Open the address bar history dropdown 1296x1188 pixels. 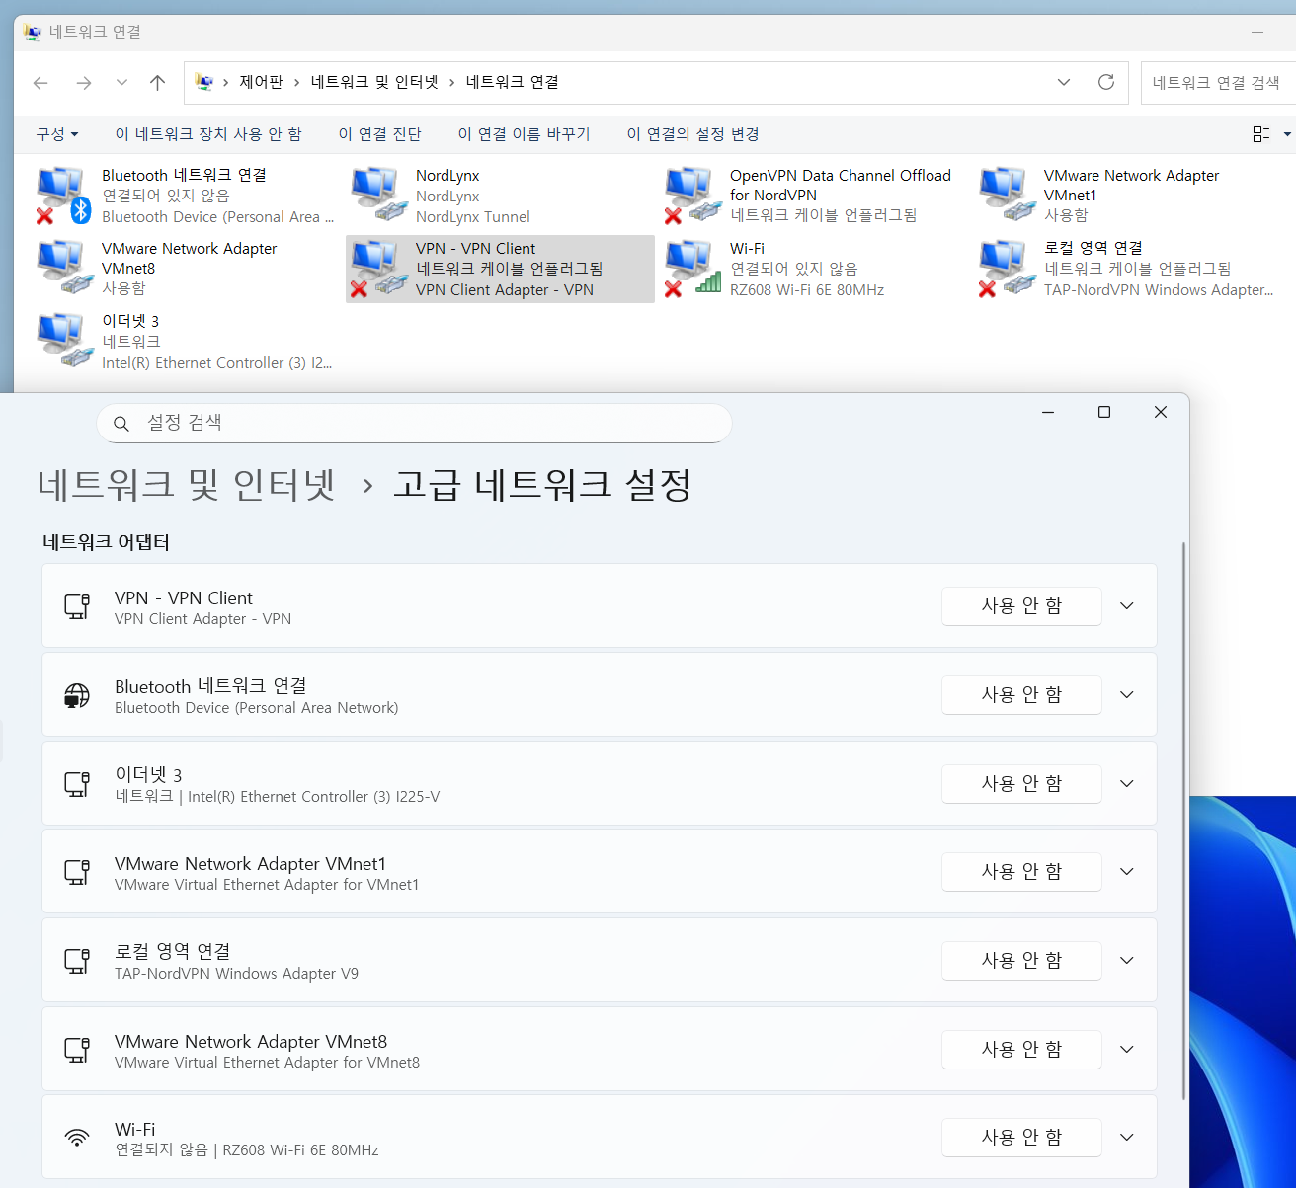point(1064,82)
